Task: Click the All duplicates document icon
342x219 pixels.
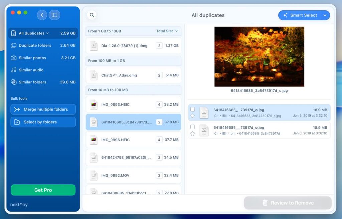Action: coord(13,33)
